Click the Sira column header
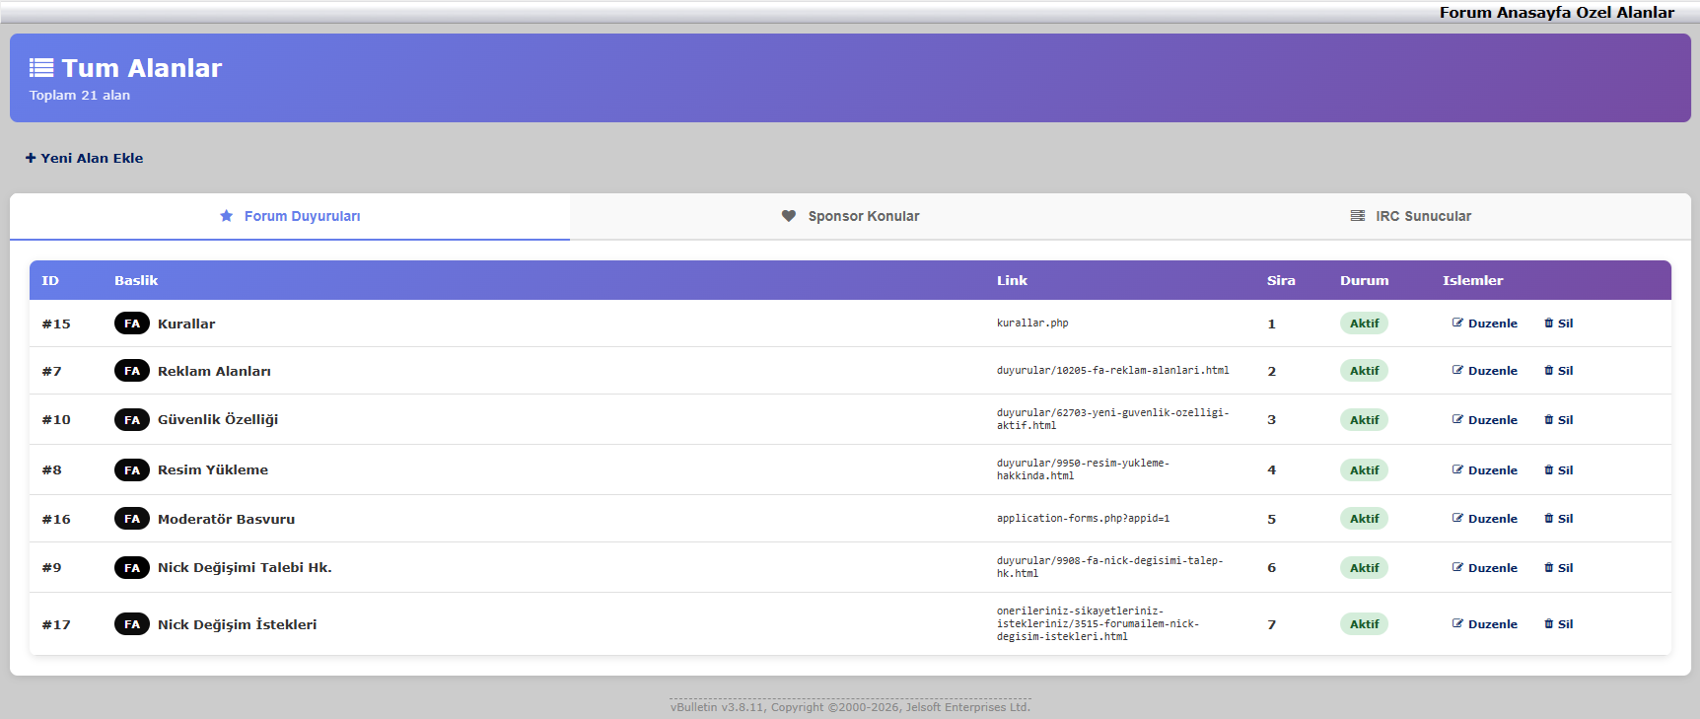This screenshot has height=719, width=1700. click(x=1281, y=281)
